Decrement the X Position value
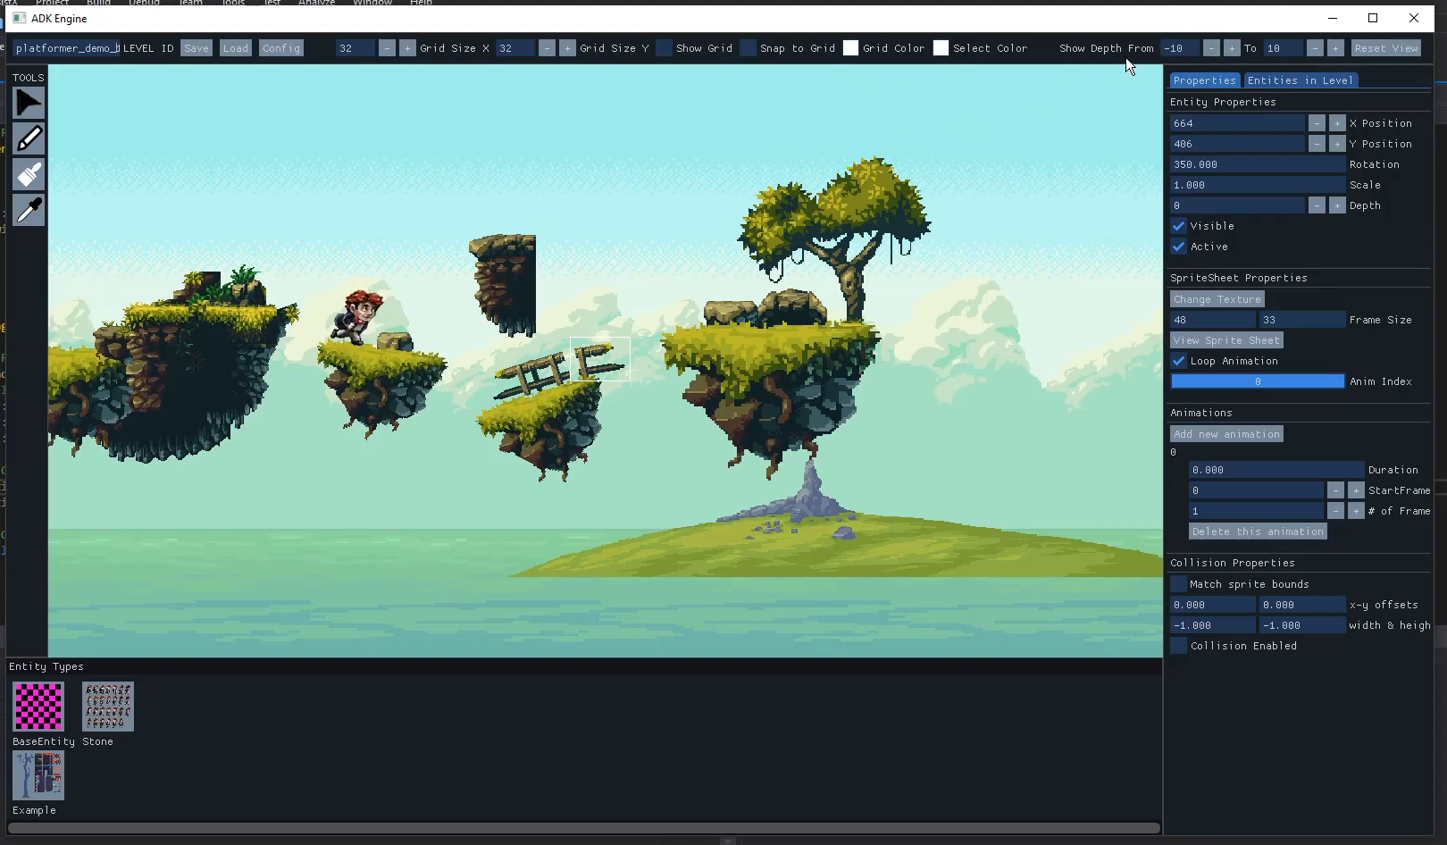1447x845 pixels. click(x=1317, y=123)
